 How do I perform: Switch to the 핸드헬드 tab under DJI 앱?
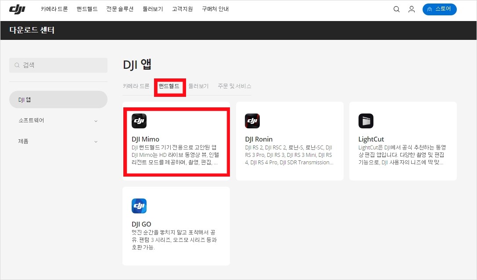[169, 86]
